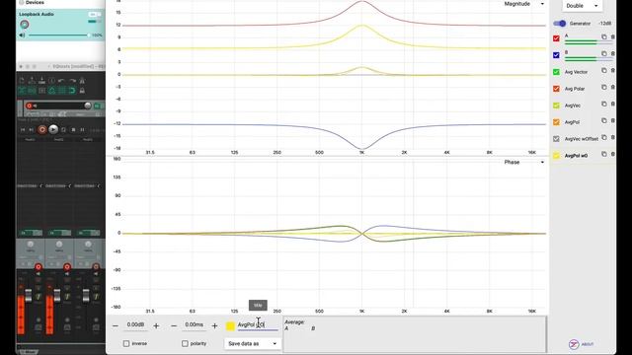Open the Double dropdown
The image size is (632, 355).
tap(582, 6)
